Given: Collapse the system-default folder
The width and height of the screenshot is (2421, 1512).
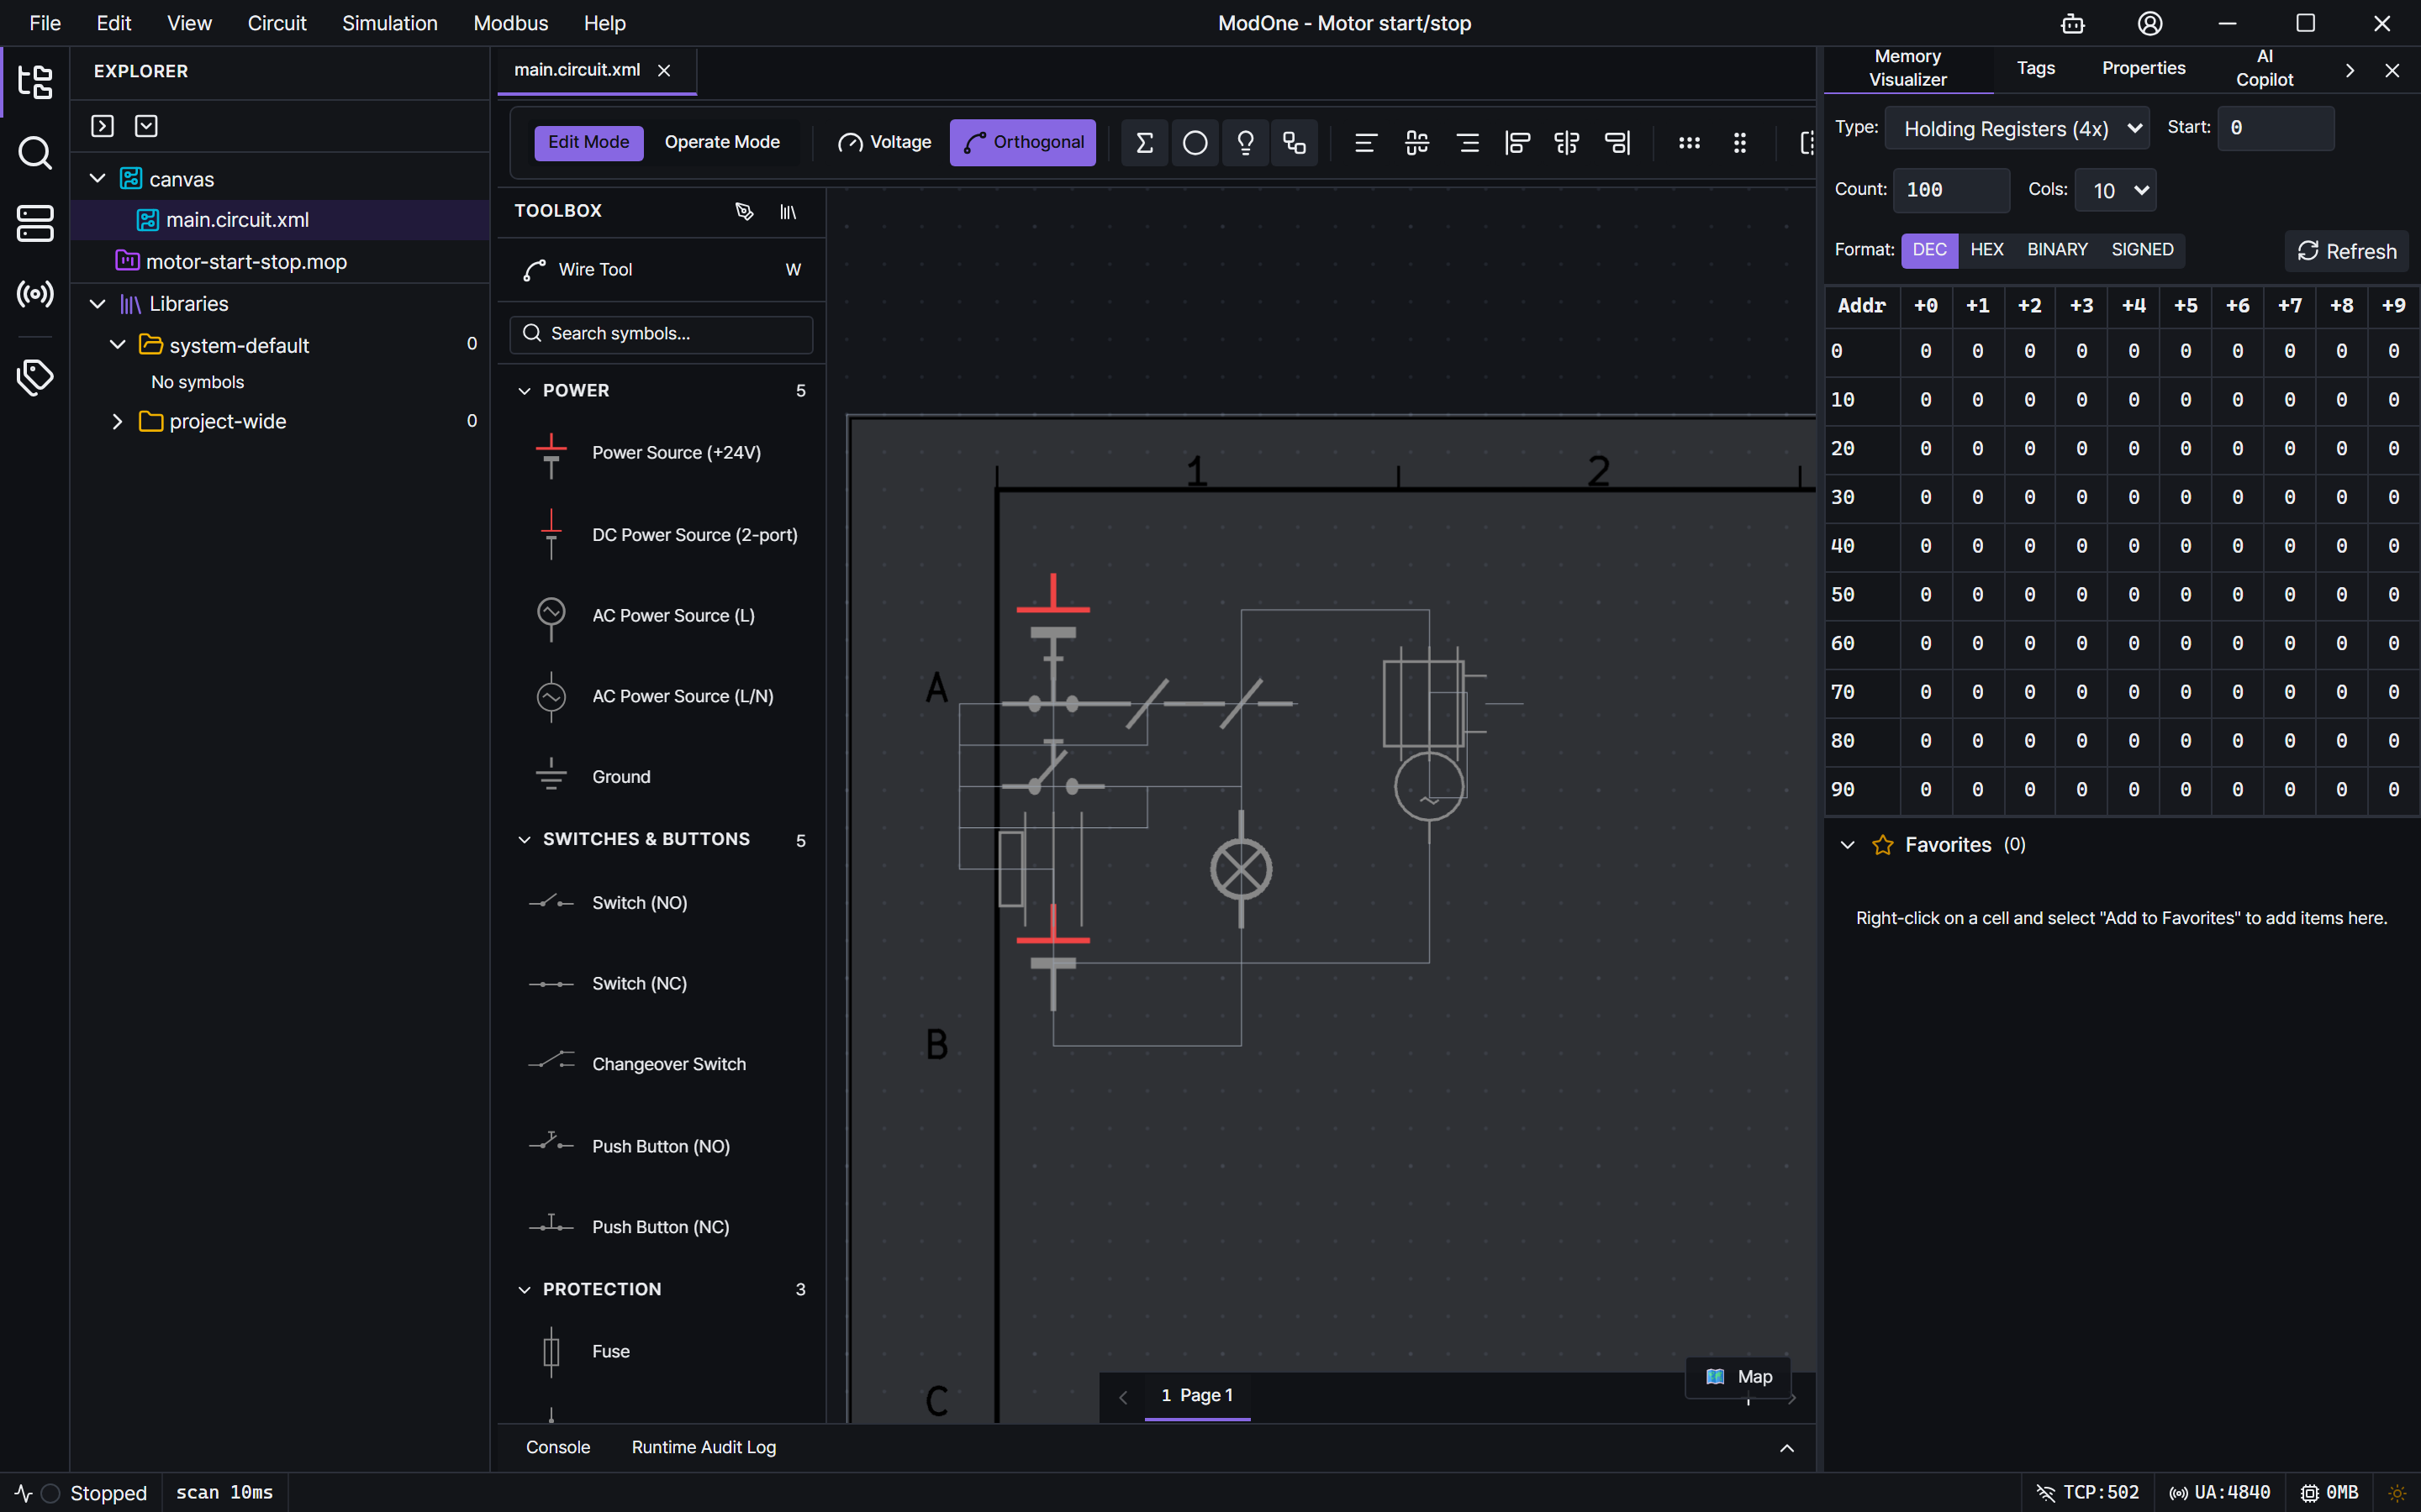Looking at the screenshot, I should pos(117,345).
